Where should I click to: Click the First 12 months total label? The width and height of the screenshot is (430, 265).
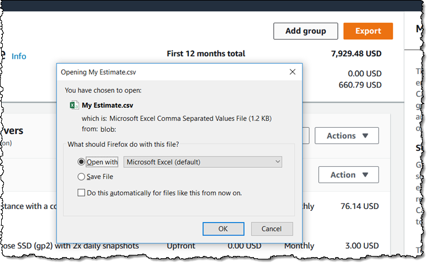pyautogui.click(x=206, y=54)
